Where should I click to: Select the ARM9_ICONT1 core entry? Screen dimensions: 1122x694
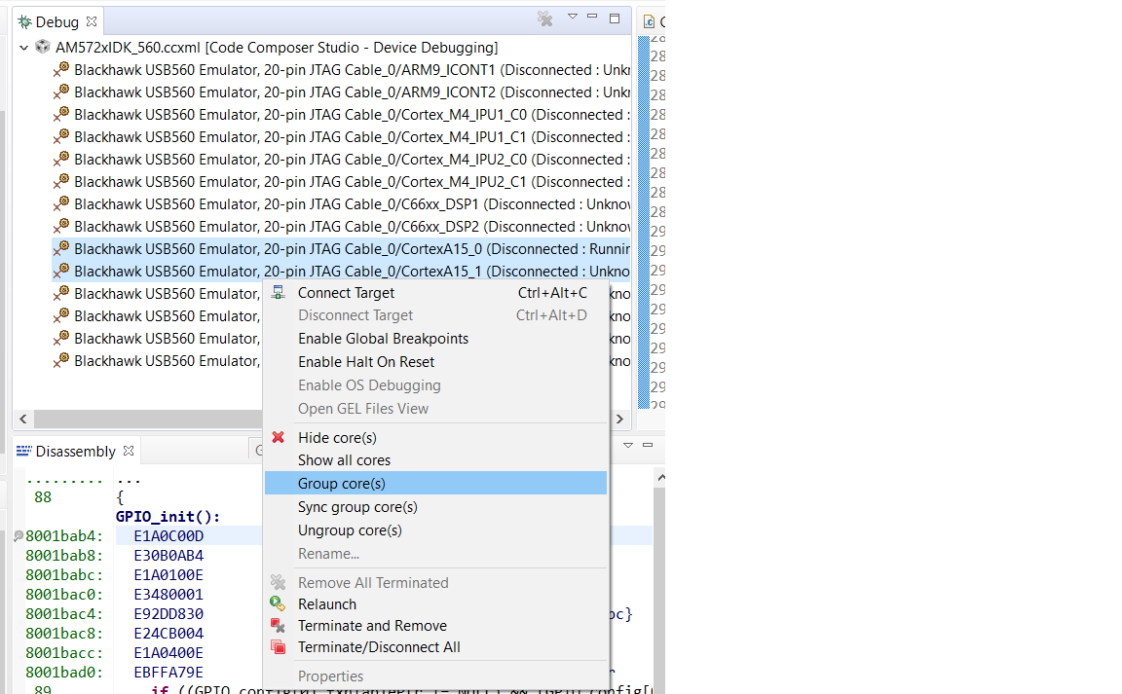(x=352, y=70)
